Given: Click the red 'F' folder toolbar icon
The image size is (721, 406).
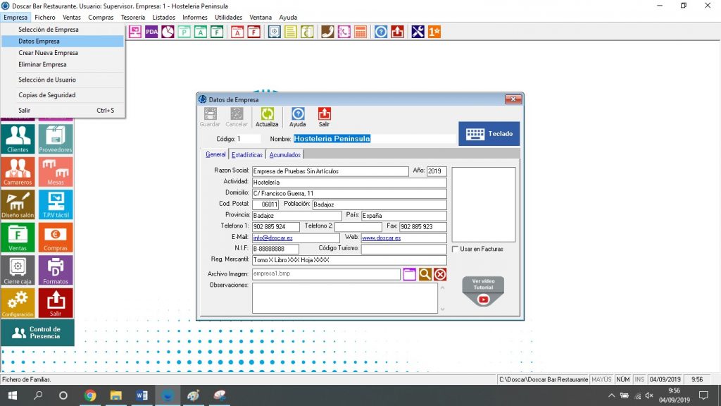Looking at the screenshot, I should tap(253, 32).
